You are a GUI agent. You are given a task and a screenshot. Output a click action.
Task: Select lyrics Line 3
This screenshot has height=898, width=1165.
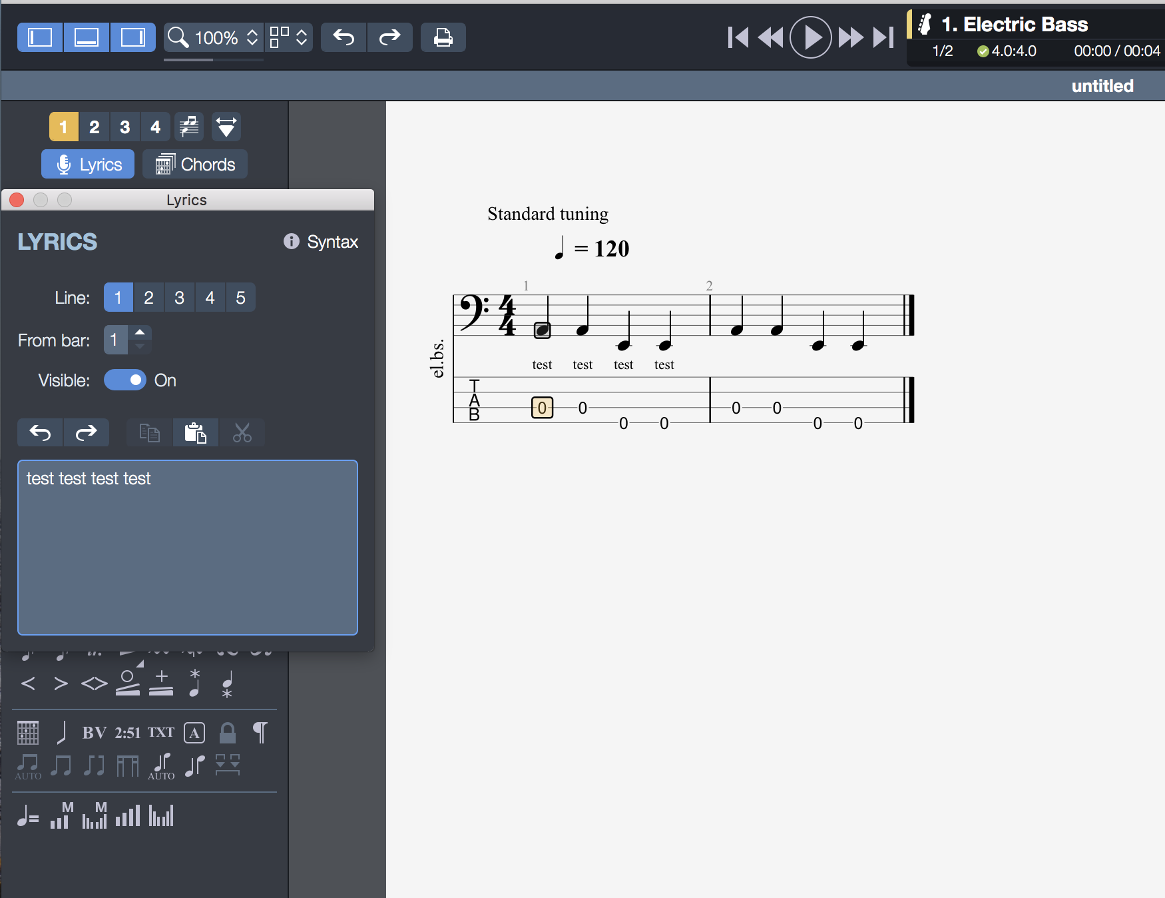(179, 297)
